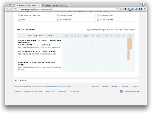Click the Storage Upgrades status square

point(98,20)
